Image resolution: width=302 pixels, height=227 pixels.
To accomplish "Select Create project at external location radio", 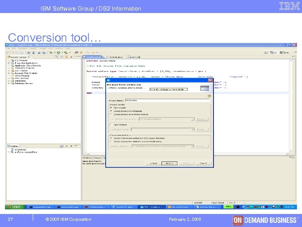I will click(x=111, y=114).
